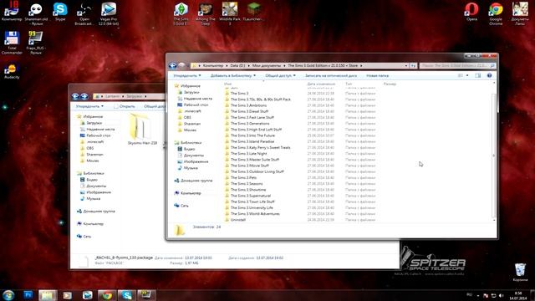Viewport: 535px width, 301px height.
Task: Click the Explorer taskbar button
Action: 48,295
